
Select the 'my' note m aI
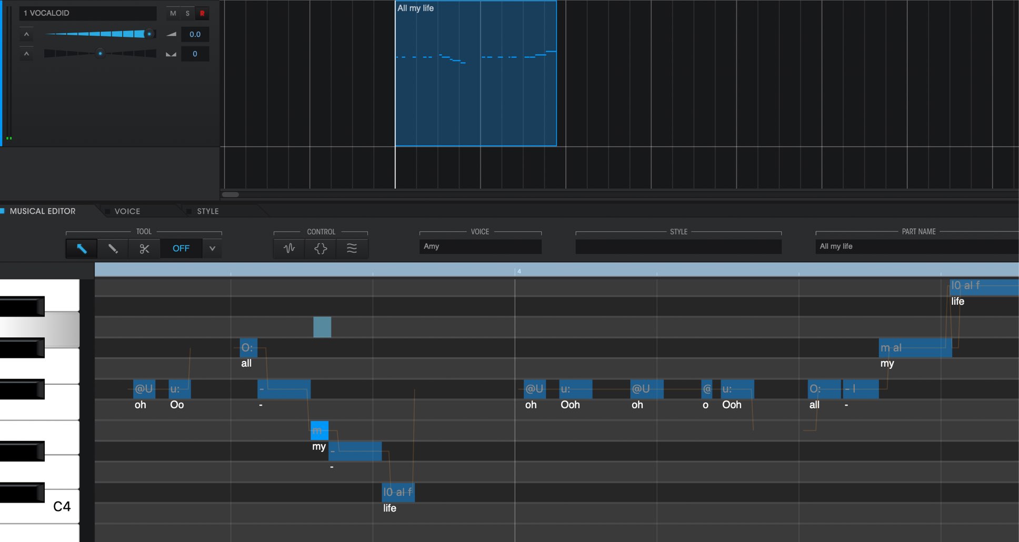915,348
